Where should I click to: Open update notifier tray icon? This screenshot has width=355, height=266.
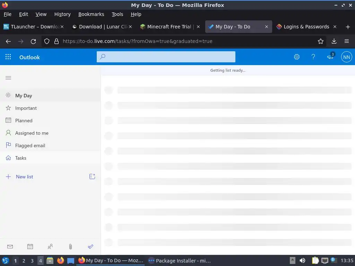click(334, 260)
